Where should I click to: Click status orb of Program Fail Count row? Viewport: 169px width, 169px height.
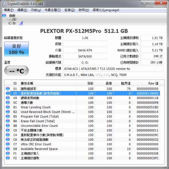(x=8, y=117)
